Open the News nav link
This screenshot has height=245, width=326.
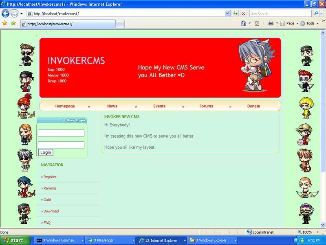pos(112,106)
